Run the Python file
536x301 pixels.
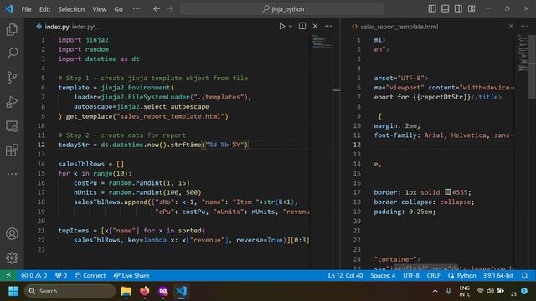pyautogui.click(x=281, y=26)
